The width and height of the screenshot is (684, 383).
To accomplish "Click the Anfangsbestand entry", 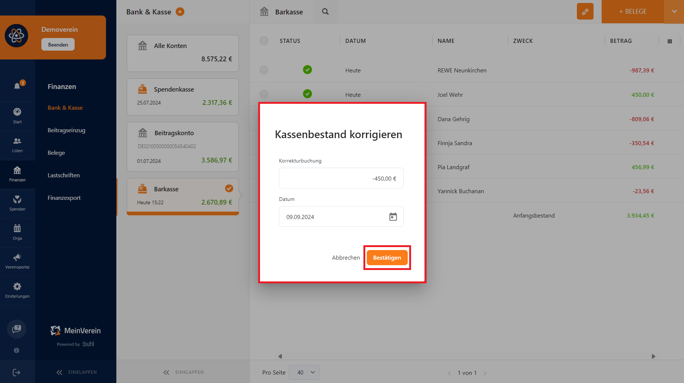I will (534, 216).
